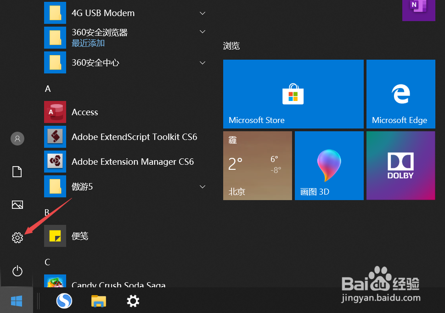Open Sogou browser icon on taskbar
Image resolution: width=445 pixels, height=313 pixels.
tap(64, 301)
